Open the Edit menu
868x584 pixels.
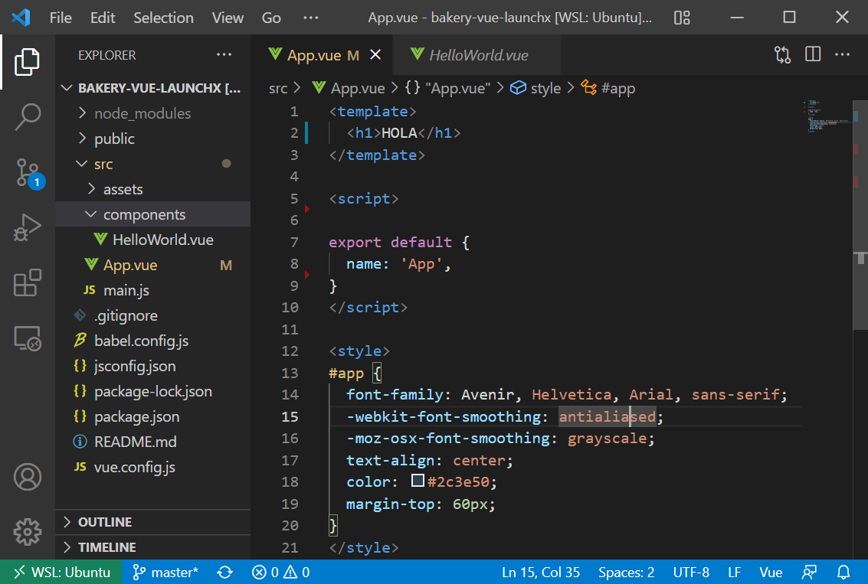coord(103,18)
